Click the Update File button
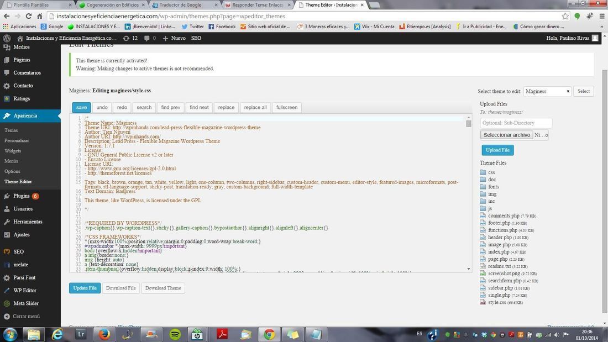 pyautogui.click(x=85, y=288)
